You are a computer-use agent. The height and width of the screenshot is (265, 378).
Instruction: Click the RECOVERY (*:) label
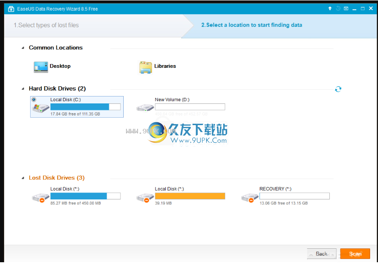(275, 189)
